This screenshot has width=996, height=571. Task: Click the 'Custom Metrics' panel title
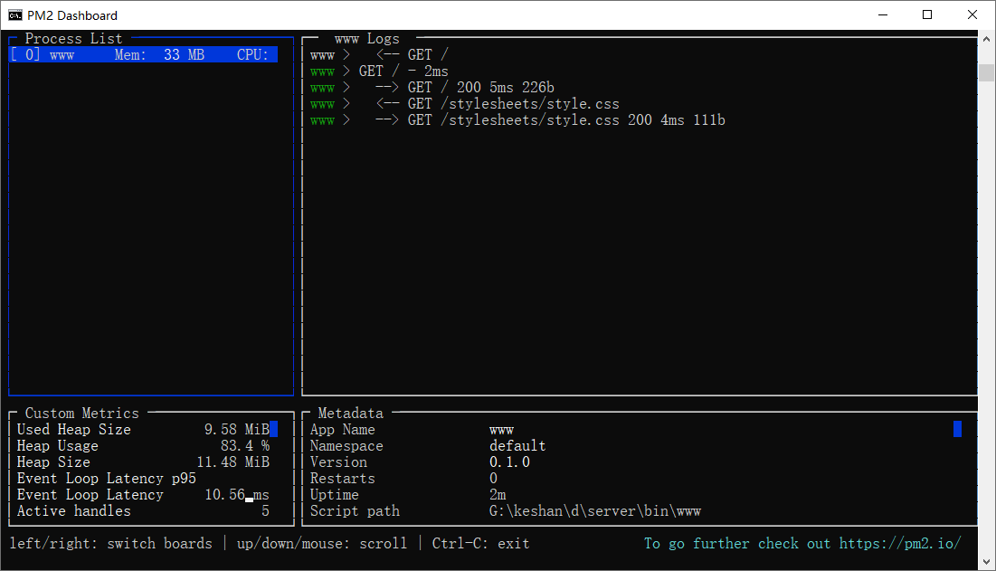click(81, 413)
